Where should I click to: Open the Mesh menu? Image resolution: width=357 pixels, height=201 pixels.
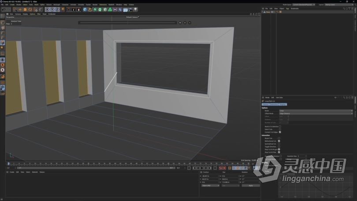click(x=36, y=4)
